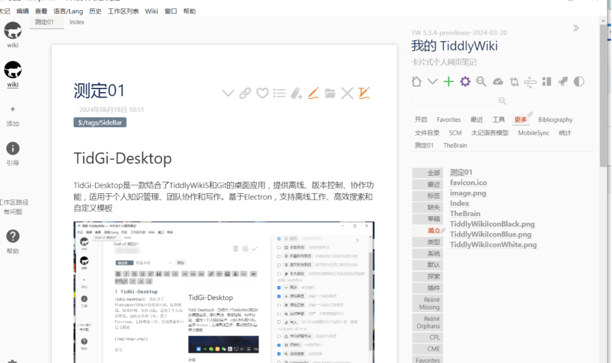Image resolution: width=612 pixels, height=363 pixels.
Task: Create new tiddler with green plus icon
Action: pyautogui.click(x=449, y=81)
